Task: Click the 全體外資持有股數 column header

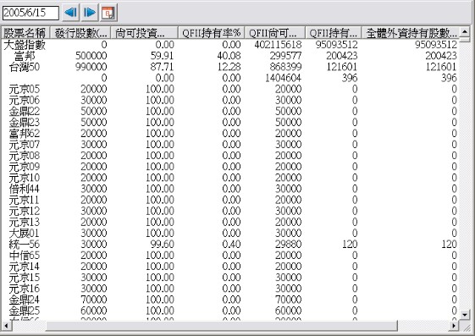Action: (411, 33)
